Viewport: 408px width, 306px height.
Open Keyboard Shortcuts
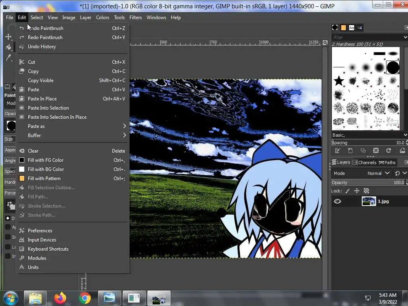coord(73,249)
